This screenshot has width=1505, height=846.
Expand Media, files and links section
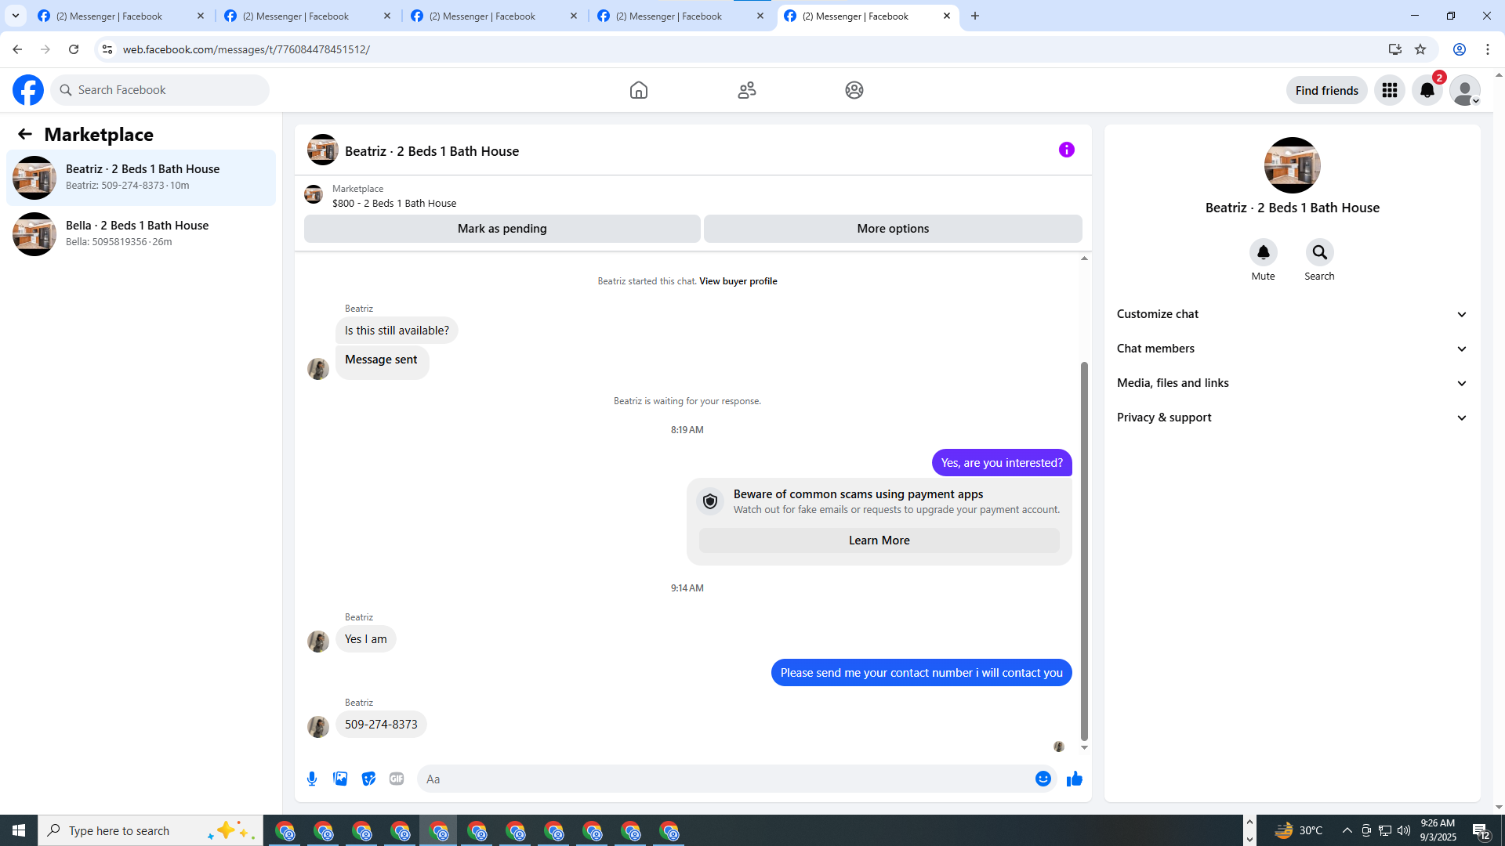pyautogui.click(x=1293, y=383)
